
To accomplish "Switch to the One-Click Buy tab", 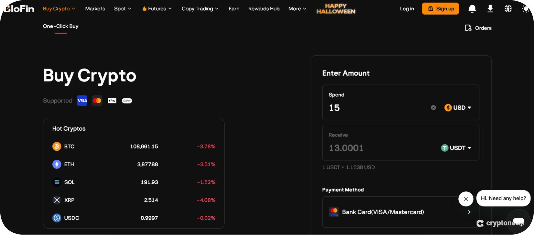I will 61,26.
